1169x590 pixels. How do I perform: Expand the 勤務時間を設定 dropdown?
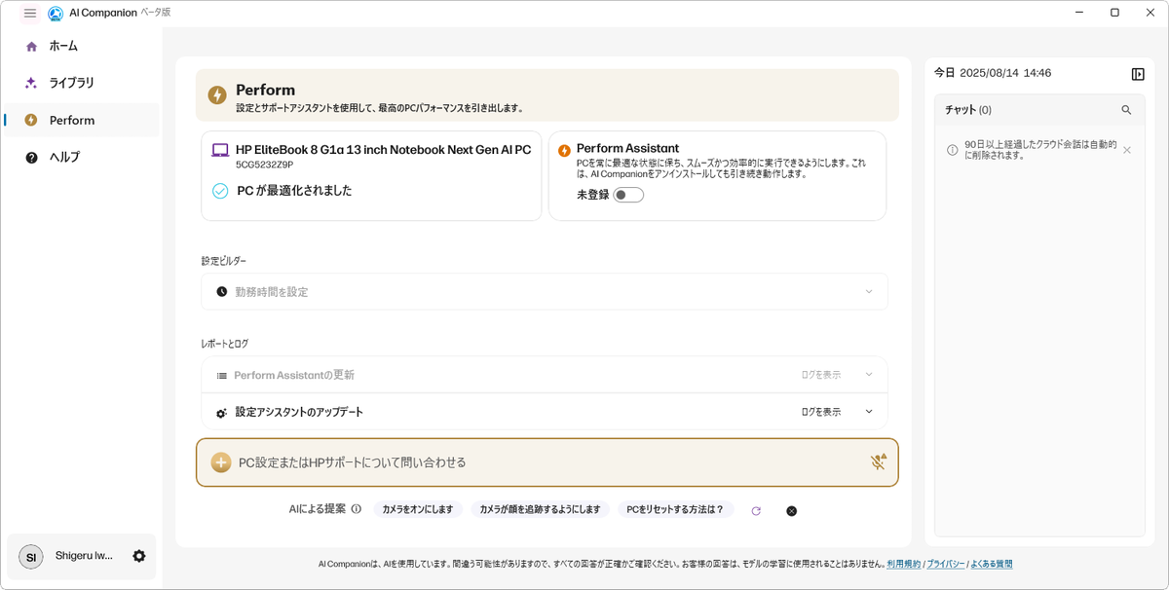(869, 292)
